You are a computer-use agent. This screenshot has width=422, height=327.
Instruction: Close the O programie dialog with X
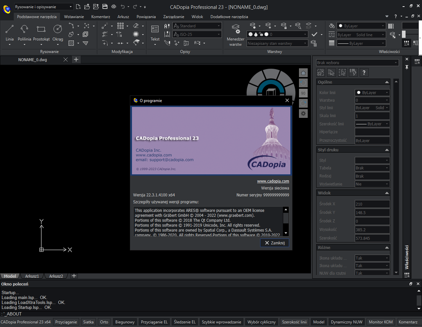tap(287, 101)
